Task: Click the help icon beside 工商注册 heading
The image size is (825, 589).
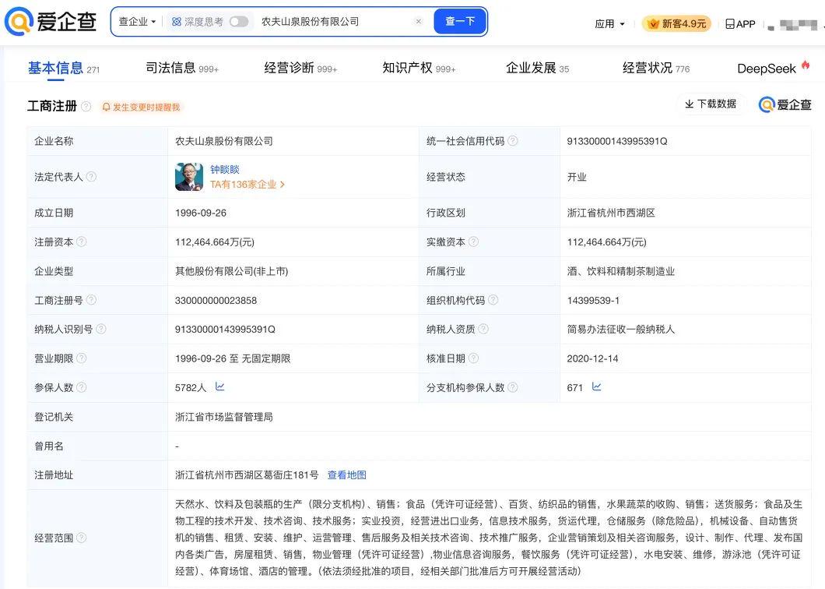Action: point(86,107)
